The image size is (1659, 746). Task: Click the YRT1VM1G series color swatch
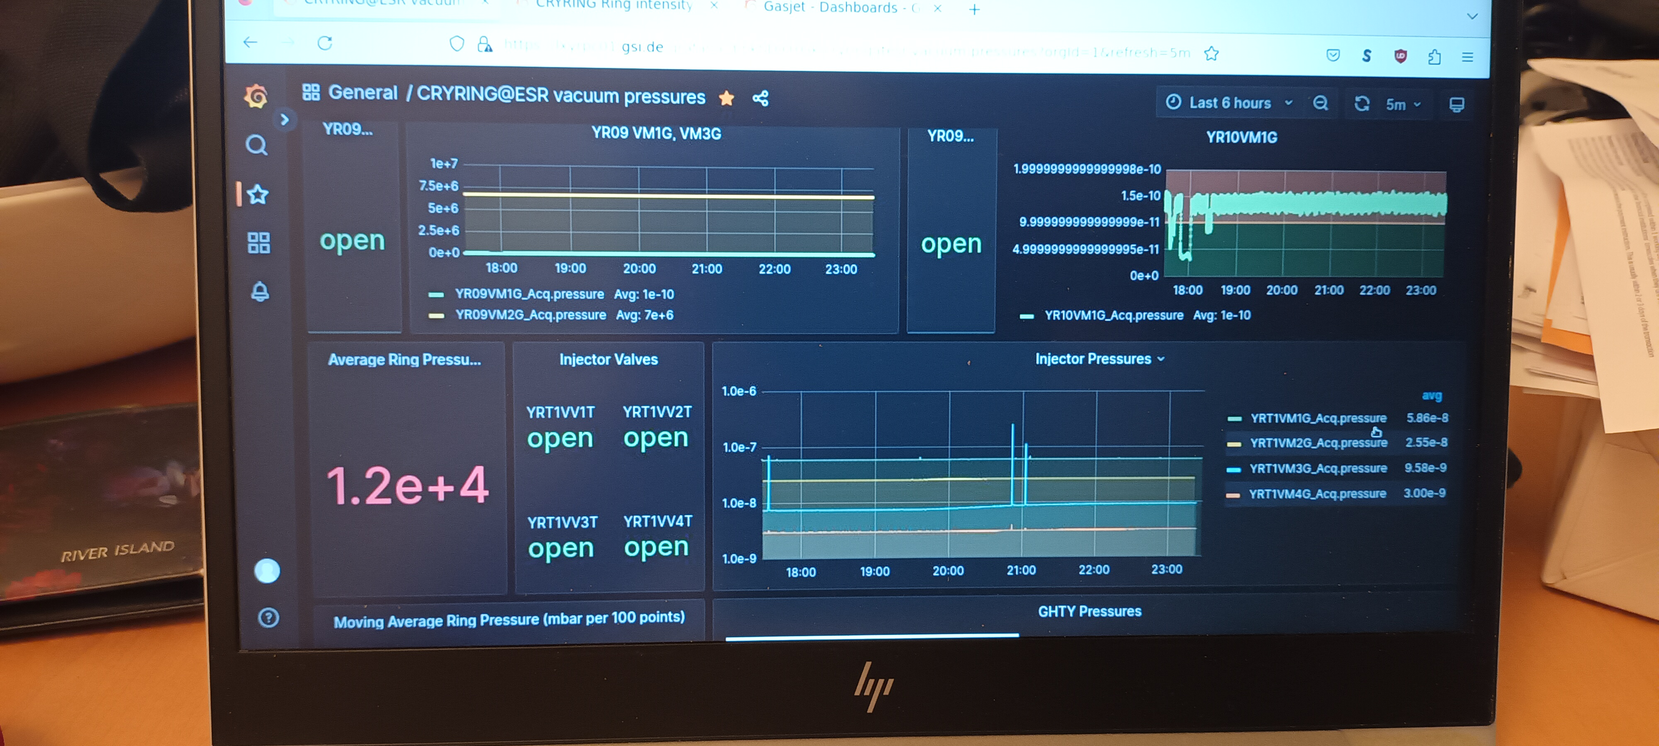click(1235, 419)
